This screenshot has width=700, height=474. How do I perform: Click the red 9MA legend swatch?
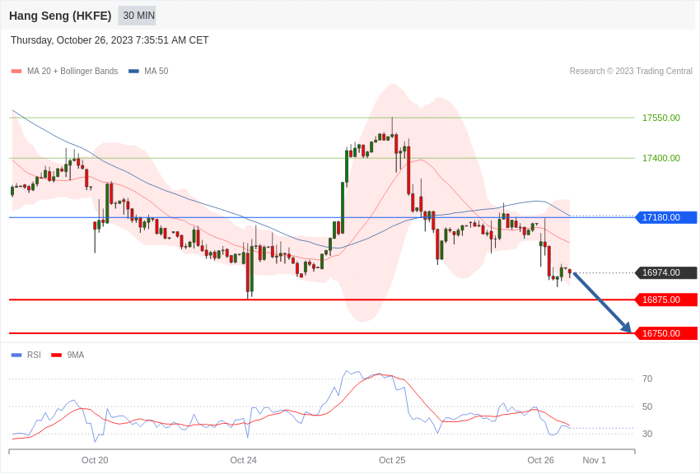(57, 355)
